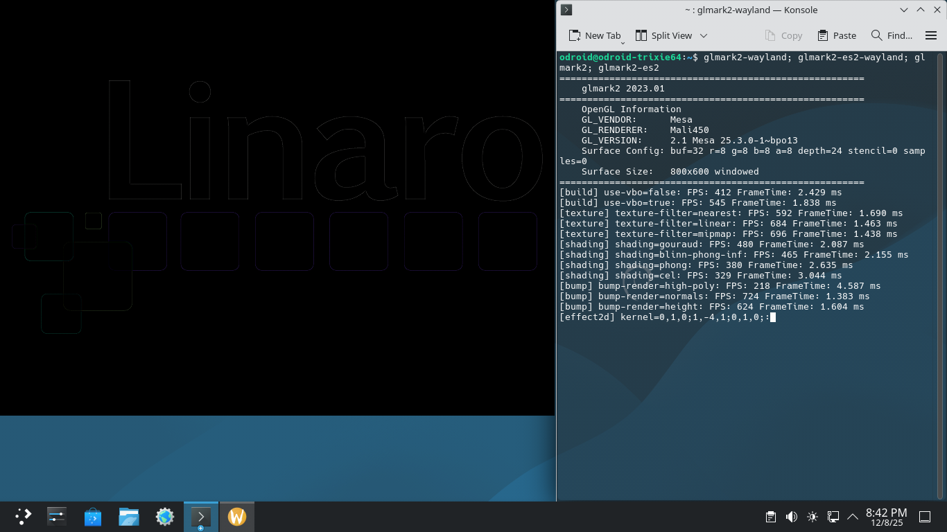Image resolution: width=947 pixels, height=532 pixels.
Task: Open the clipboard tray applet
Action: 770,517
